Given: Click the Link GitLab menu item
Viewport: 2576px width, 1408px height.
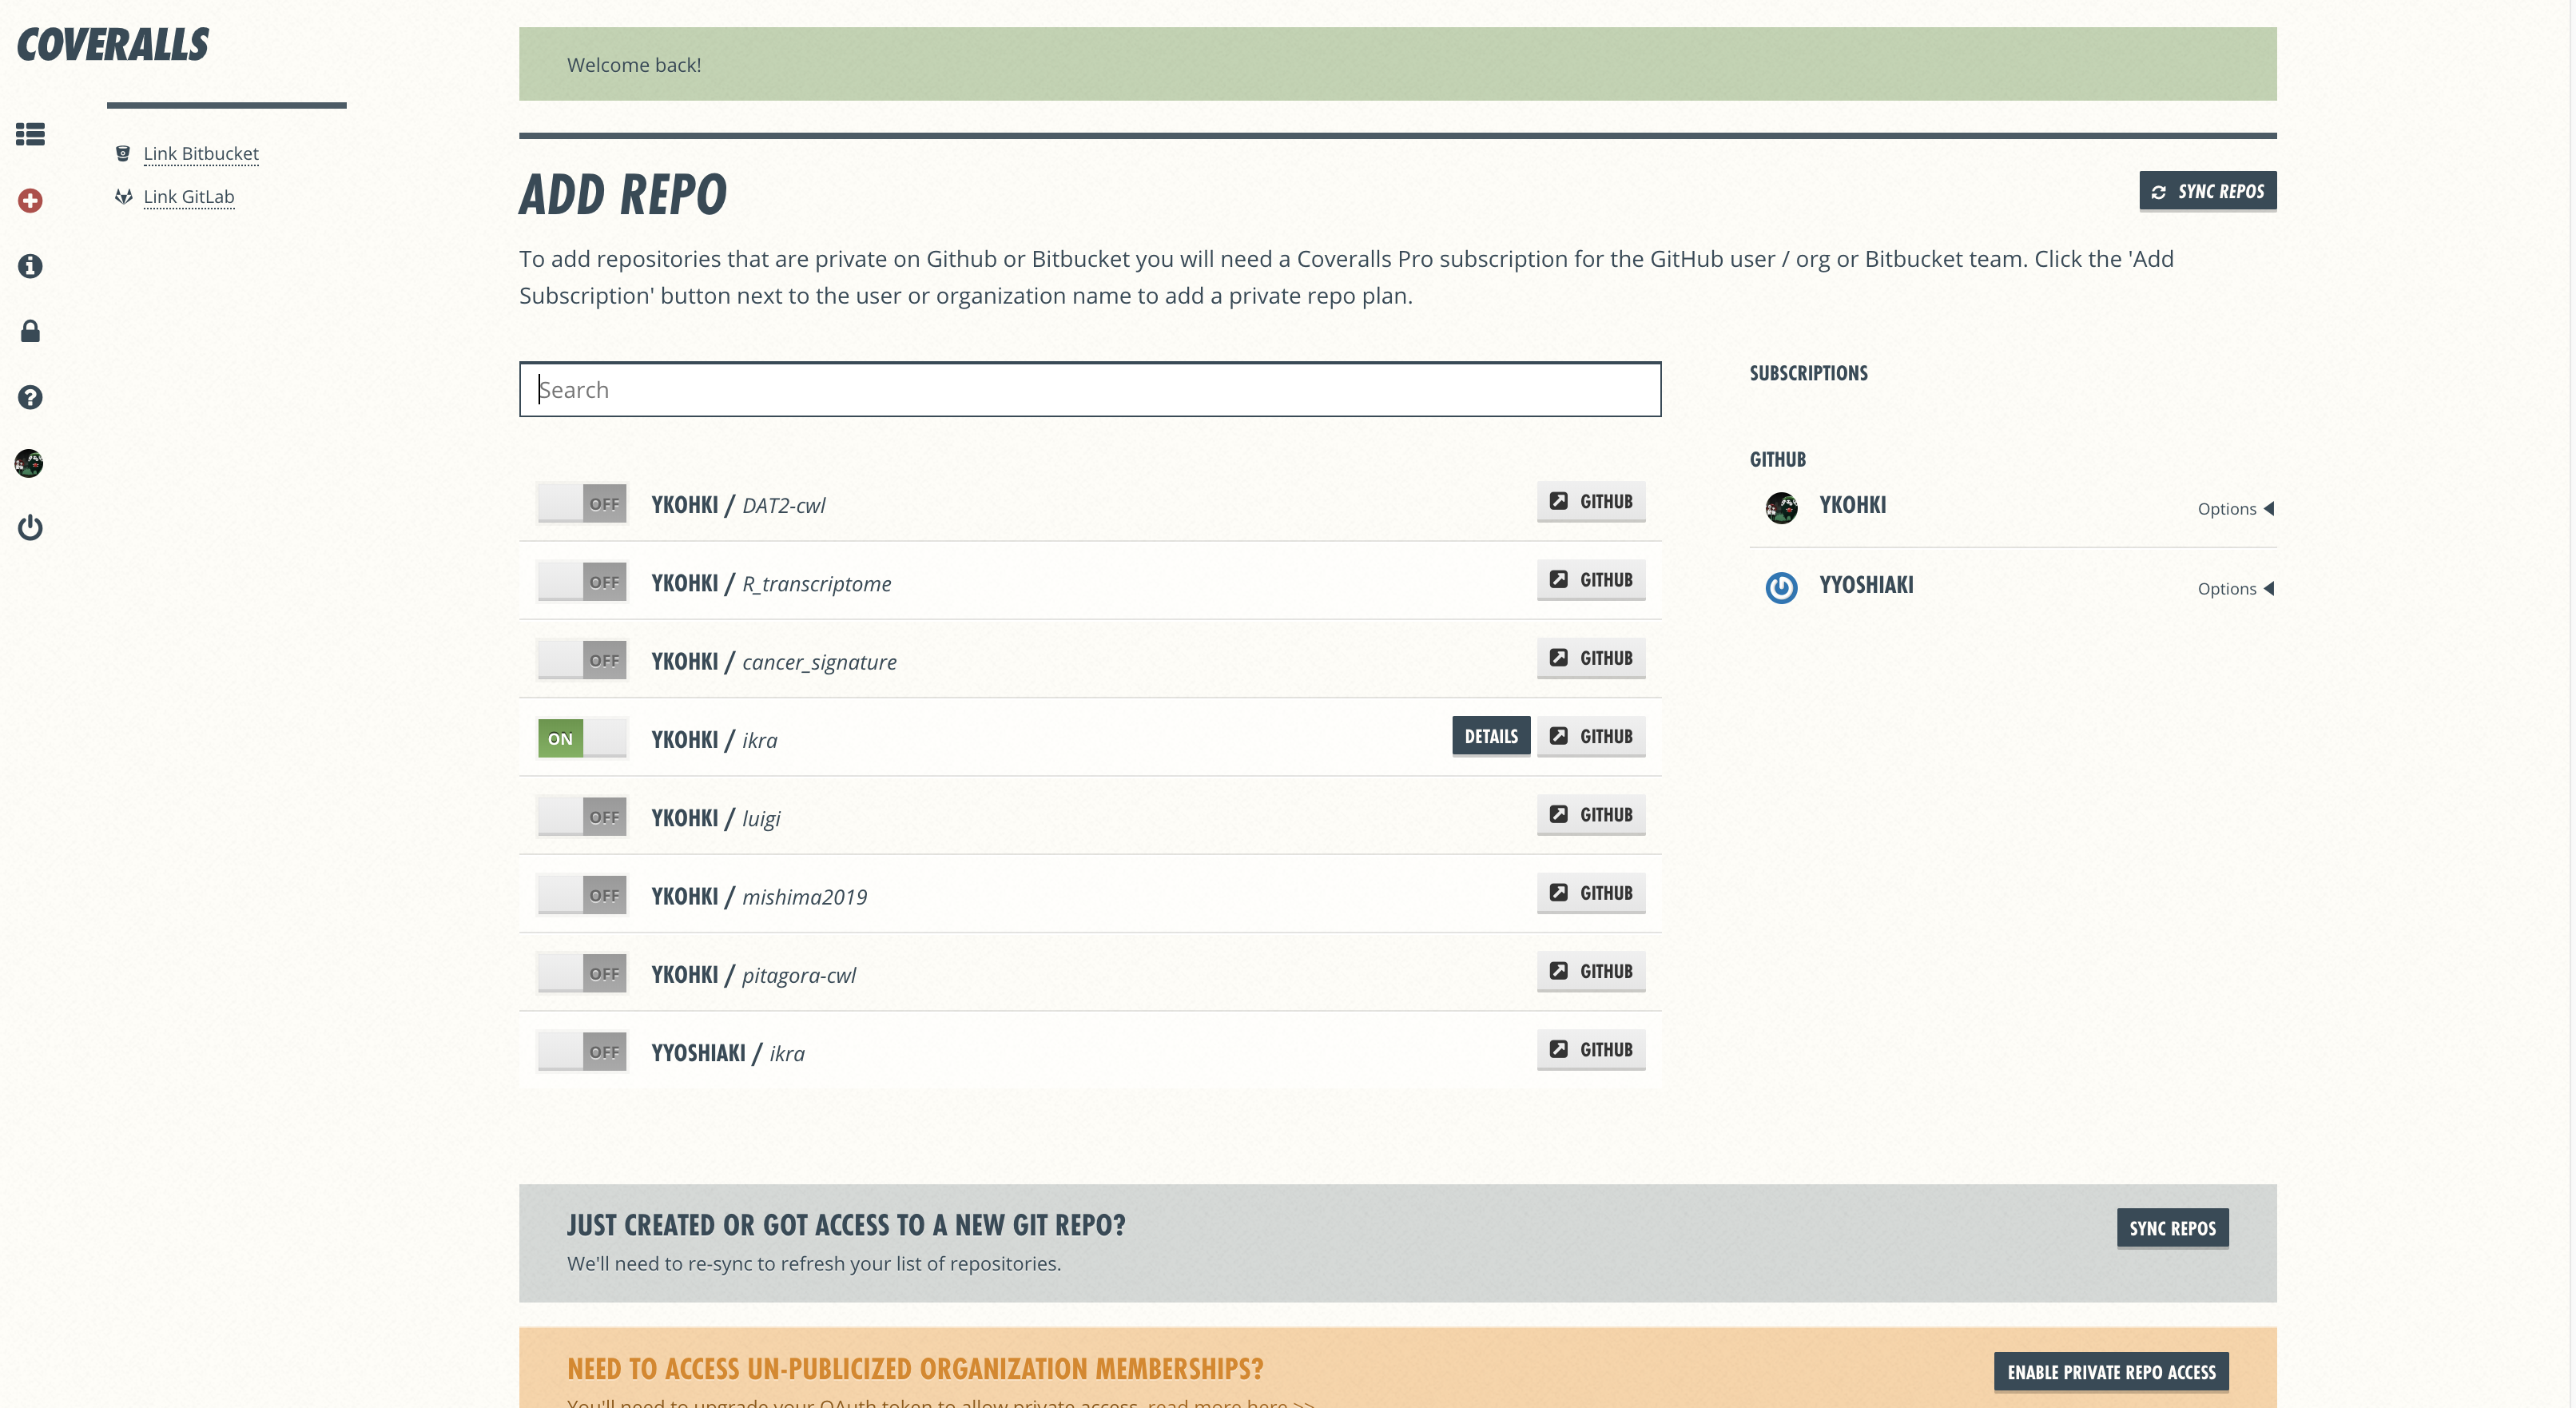Looking at the screenshot, I should click(188, 196).
